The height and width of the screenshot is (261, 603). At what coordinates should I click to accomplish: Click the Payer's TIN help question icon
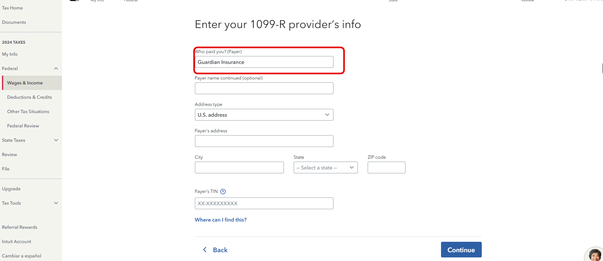click(x=223, y=192)
